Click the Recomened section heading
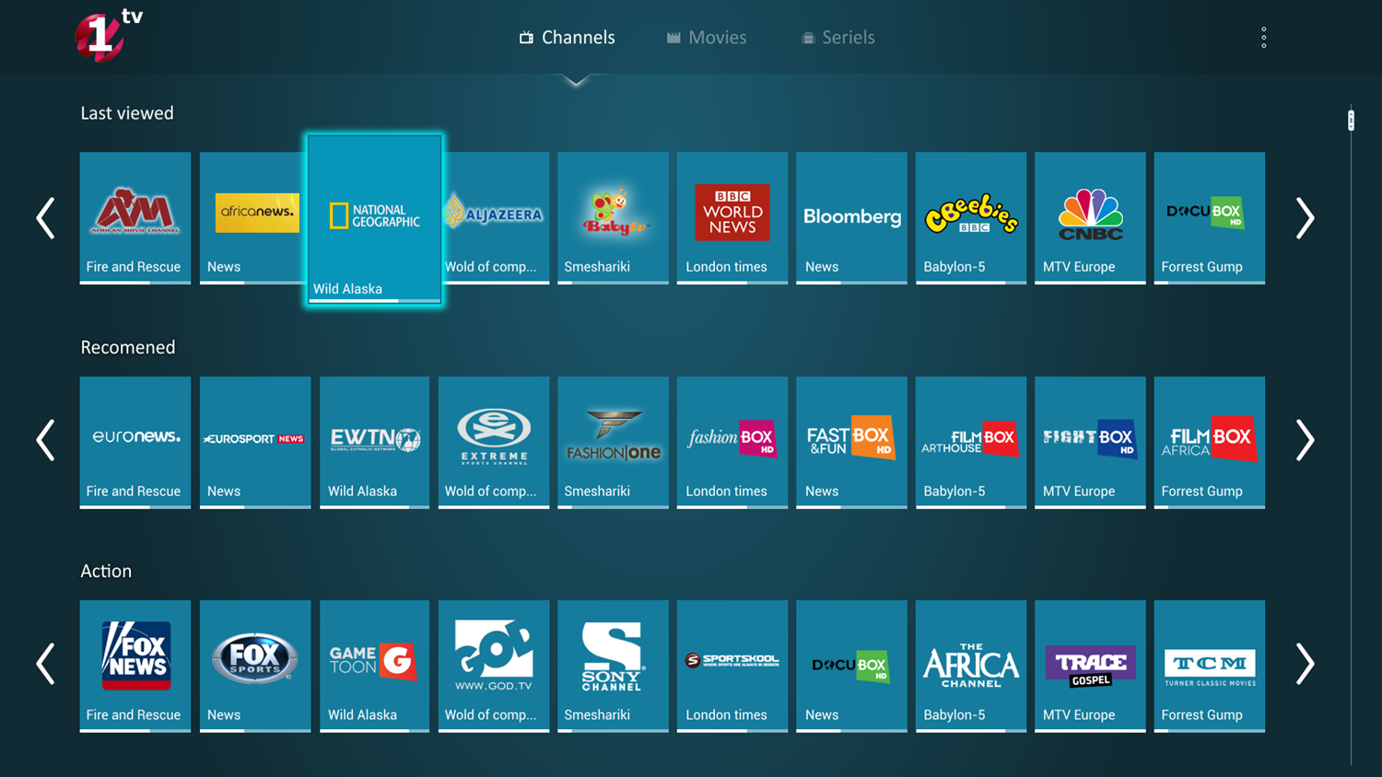The height and width of the screenshot is (777, 1382). tap(128, 347)
